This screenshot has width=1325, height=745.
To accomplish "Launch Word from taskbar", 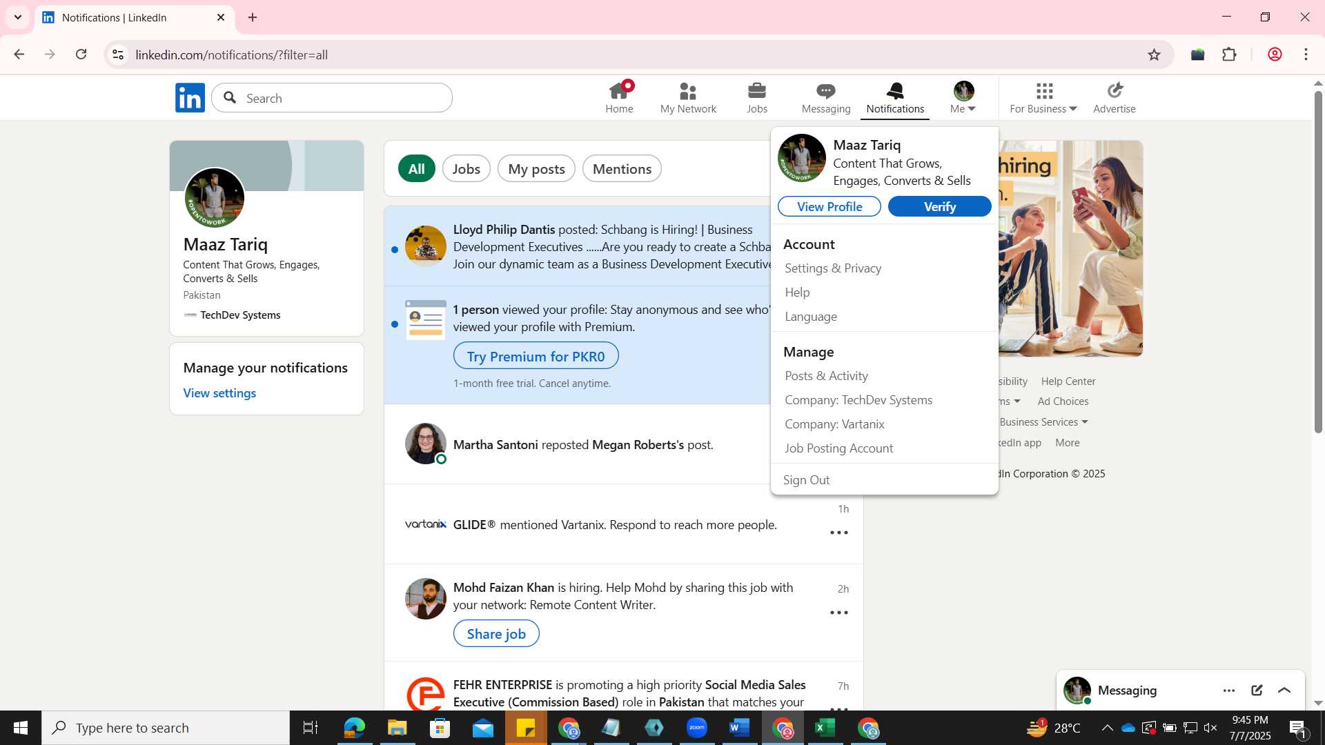I will [x=739, y=728].
